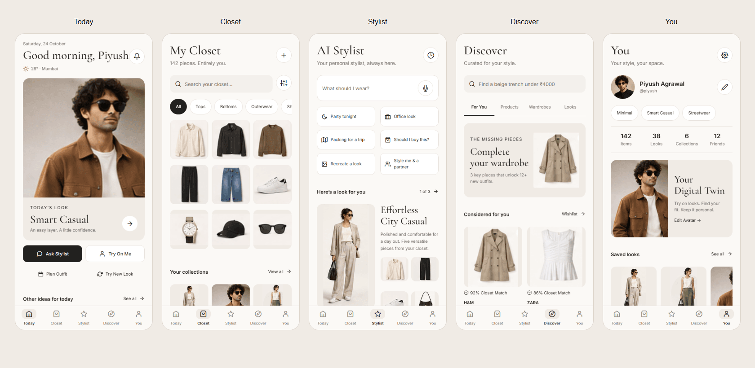Open the ZARA white top product
Image resolution: width=755 pixels, height=368 pixels.
[556, 266]
